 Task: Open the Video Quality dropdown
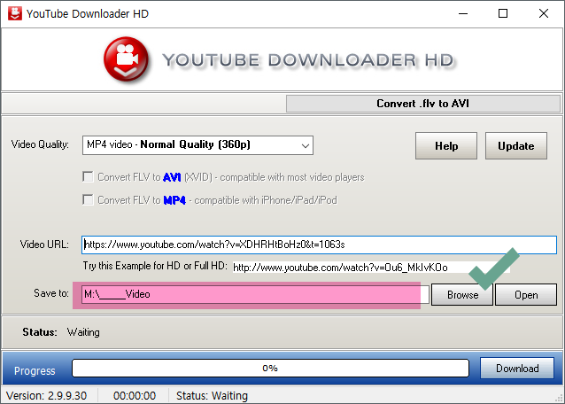click(x=197, y=145)
